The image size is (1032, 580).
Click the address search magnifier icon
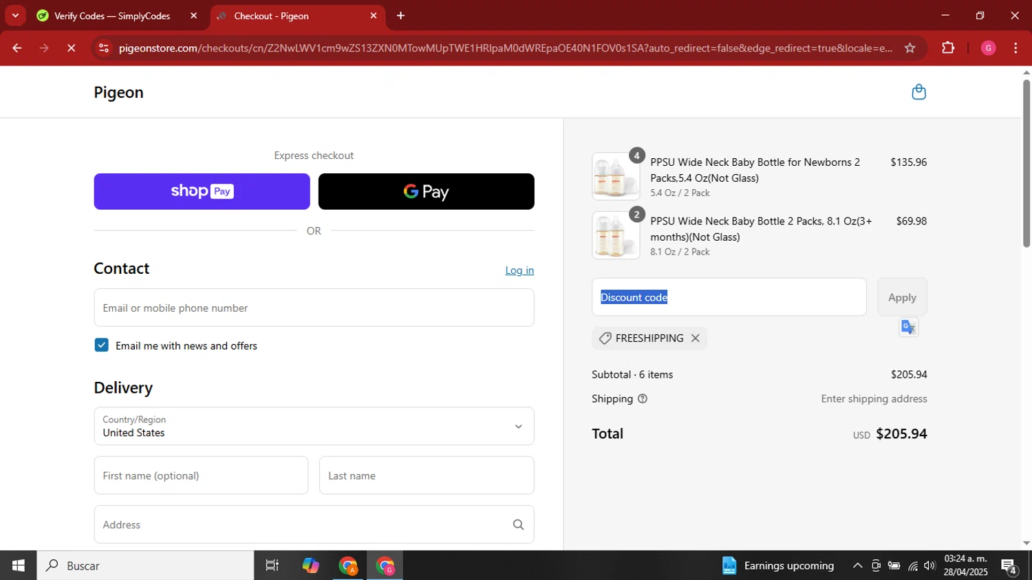518,524
